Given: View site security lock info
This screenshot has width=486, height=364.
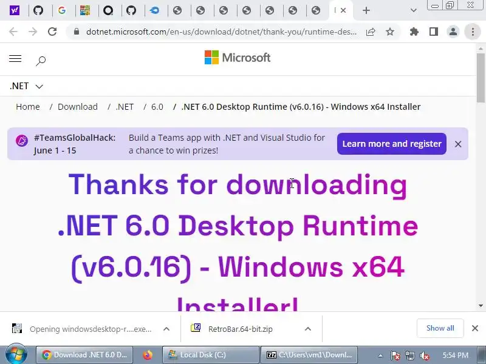Looking at the screenshot, I should (77, 32).
